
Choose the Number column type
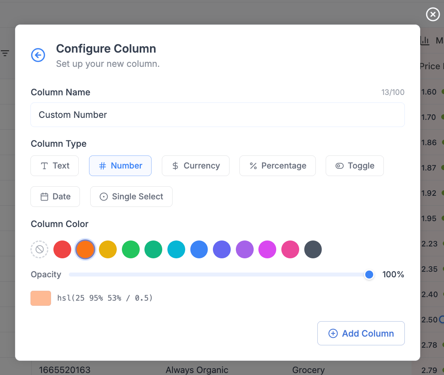coord(120,166)
